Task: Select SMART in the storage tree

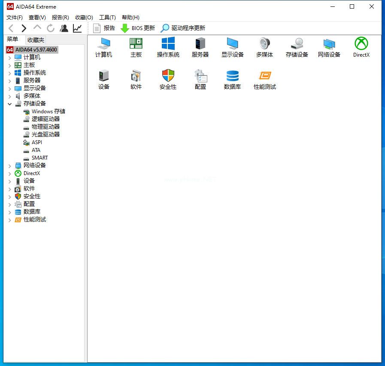Action: coord(39,158)
